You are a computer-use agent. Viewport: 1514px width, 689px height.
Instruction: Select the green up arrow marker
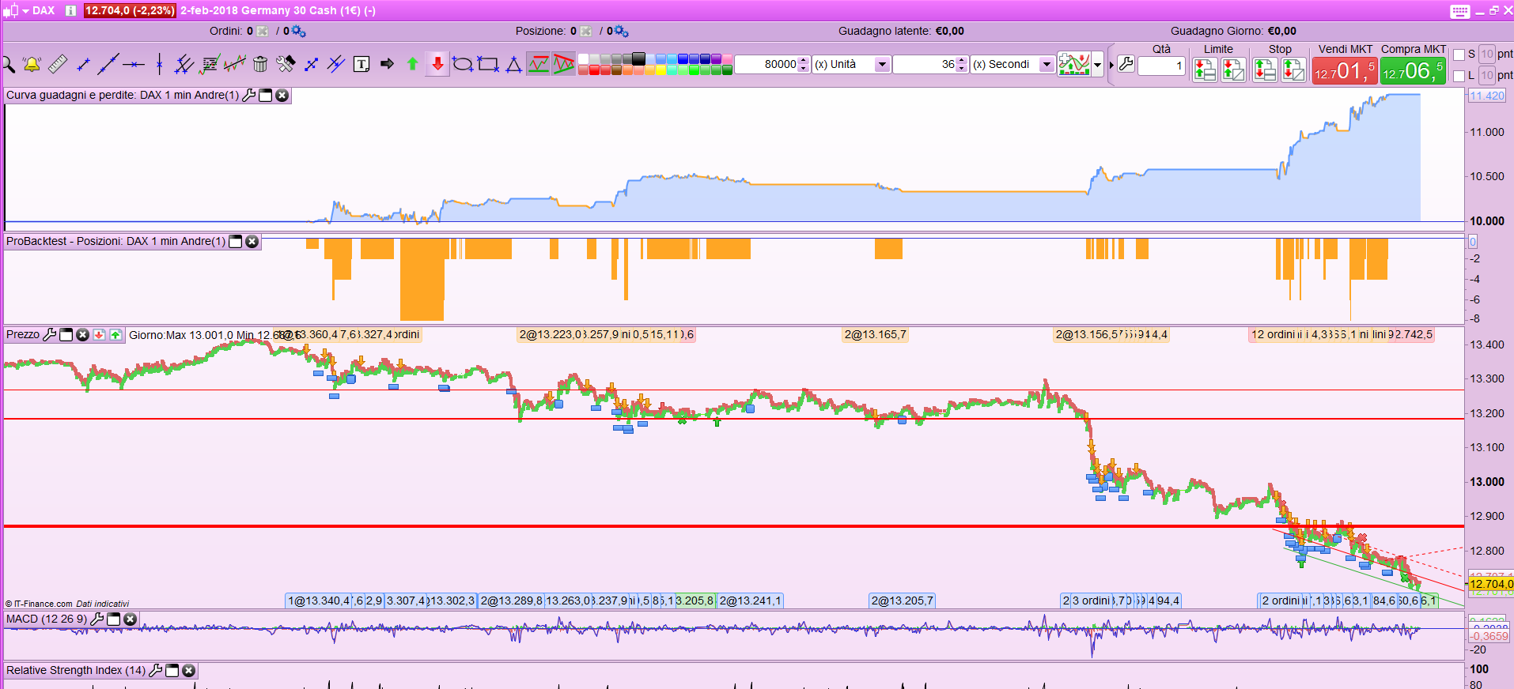coord(412,65)
